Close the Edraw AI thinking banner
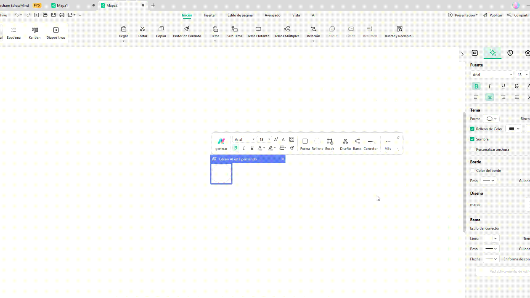 pyautogui.click(x=282, y=159)
